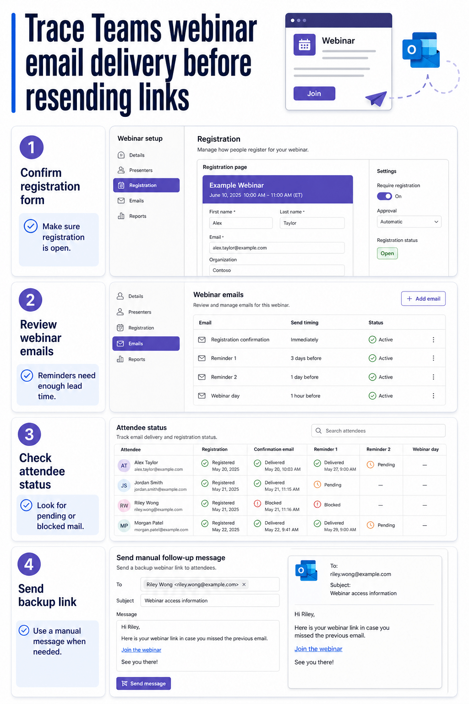Click Search attendees field
The image size is (469, 704).
tap(378, 431)
